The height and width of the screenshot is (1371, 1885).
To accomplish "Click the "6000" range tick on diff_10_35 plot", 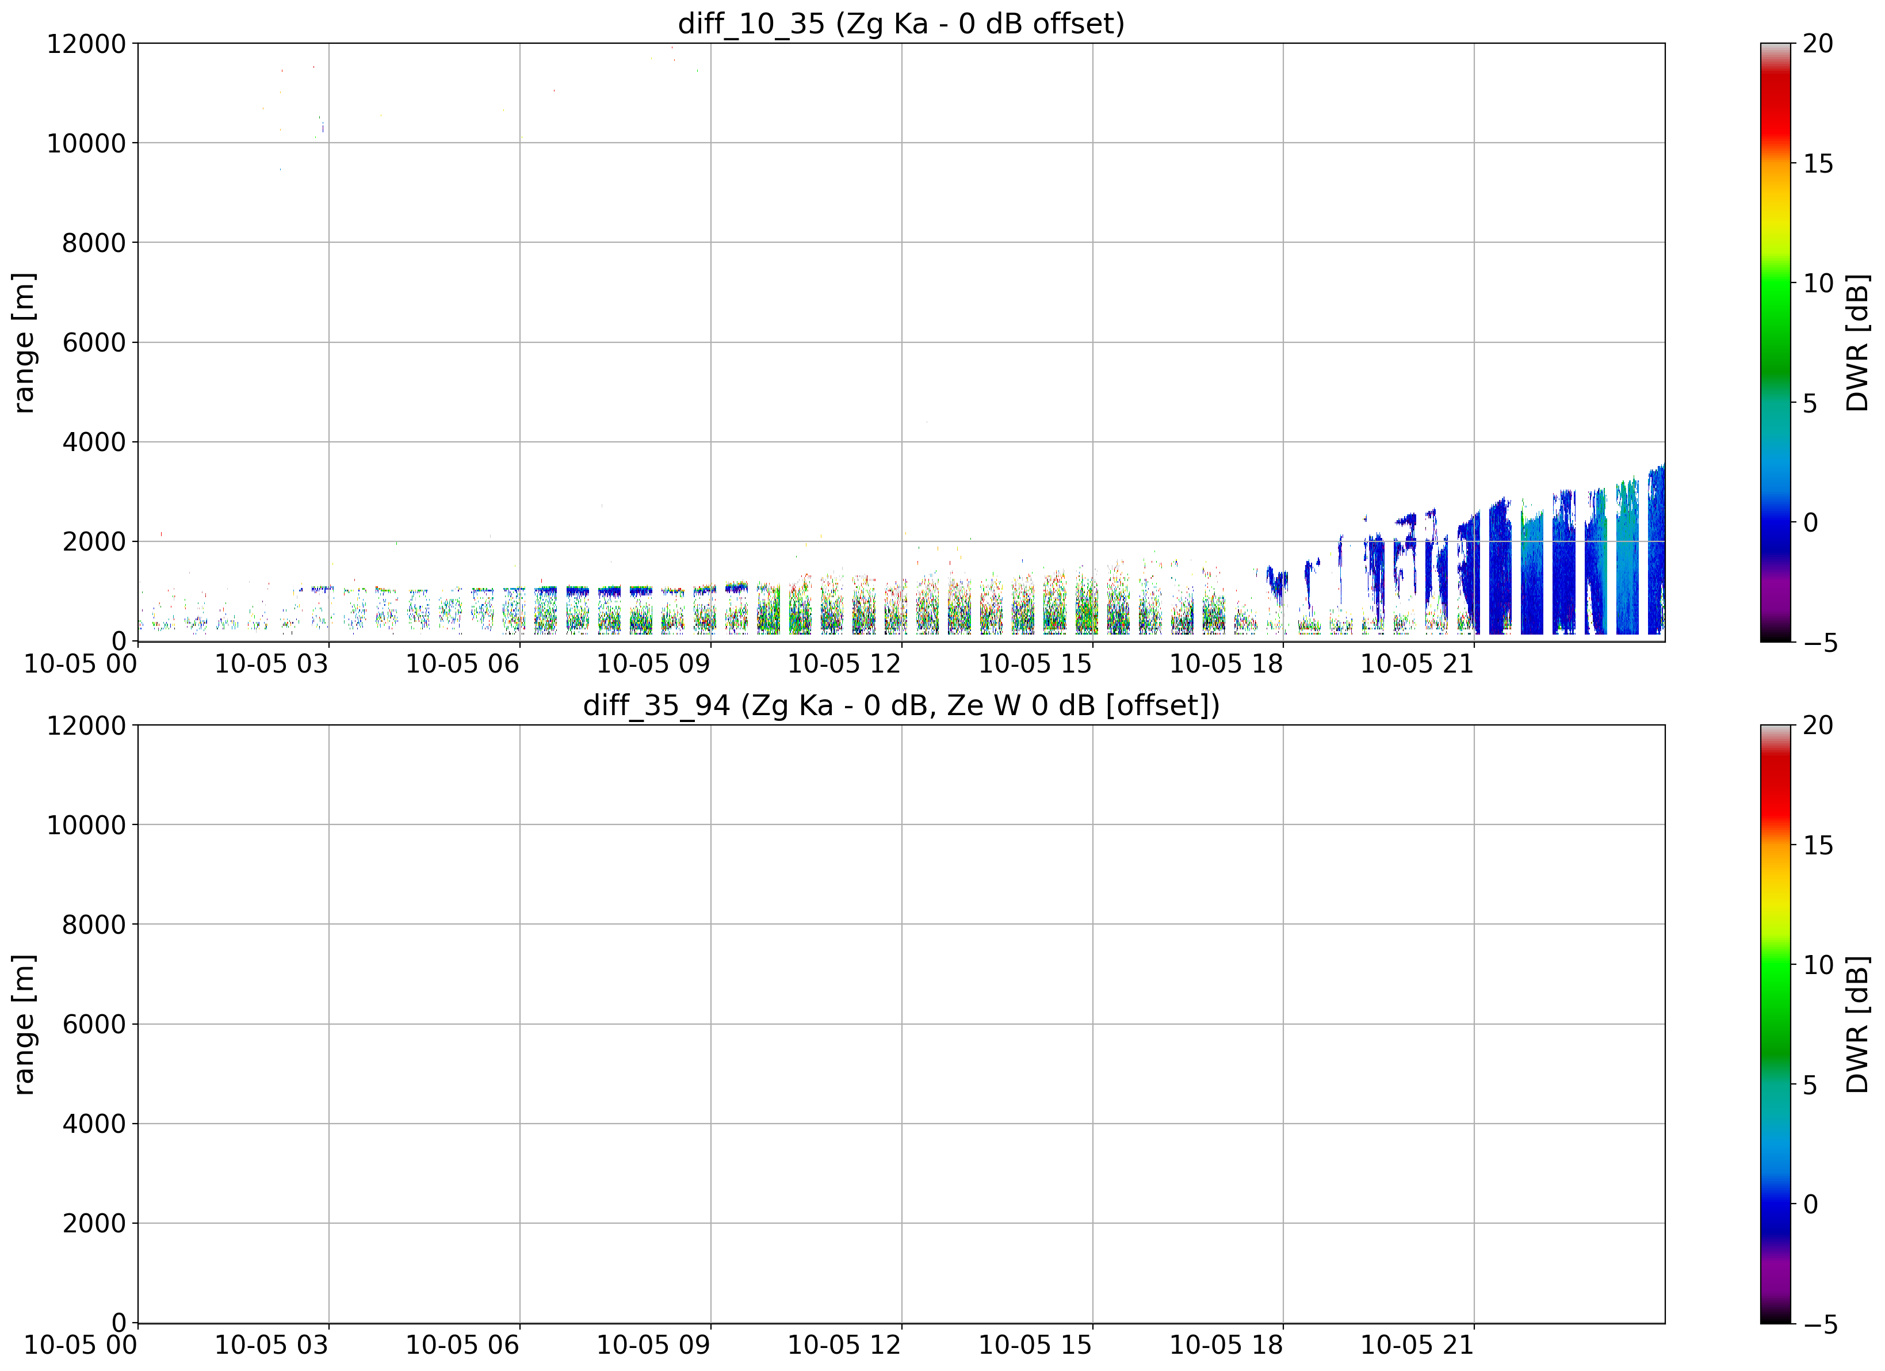I will (94, 342).
